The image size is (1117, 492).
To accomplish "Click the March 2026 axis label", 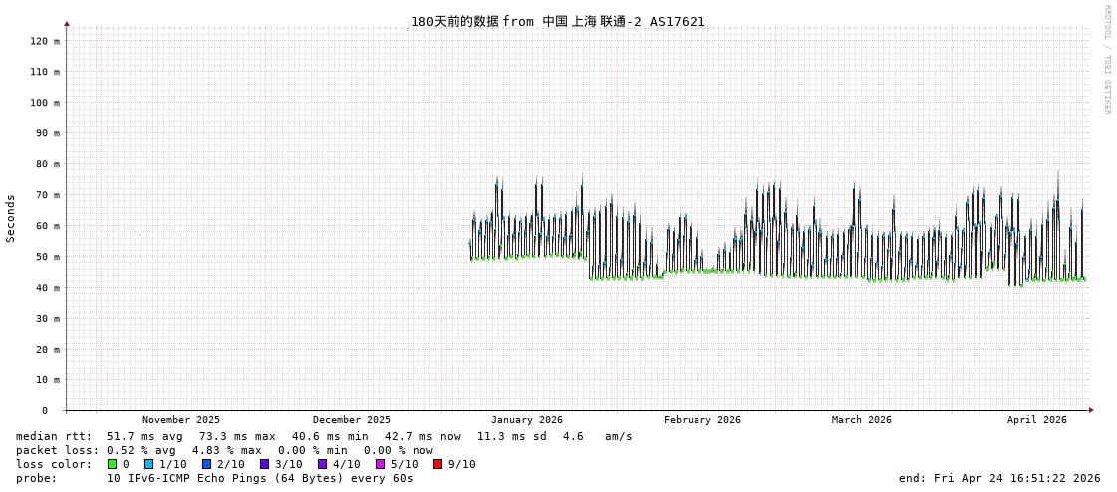I will 862,420.
